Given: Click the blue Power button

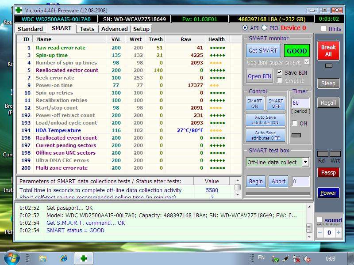Looking at the screenshot, I should 328,193.
